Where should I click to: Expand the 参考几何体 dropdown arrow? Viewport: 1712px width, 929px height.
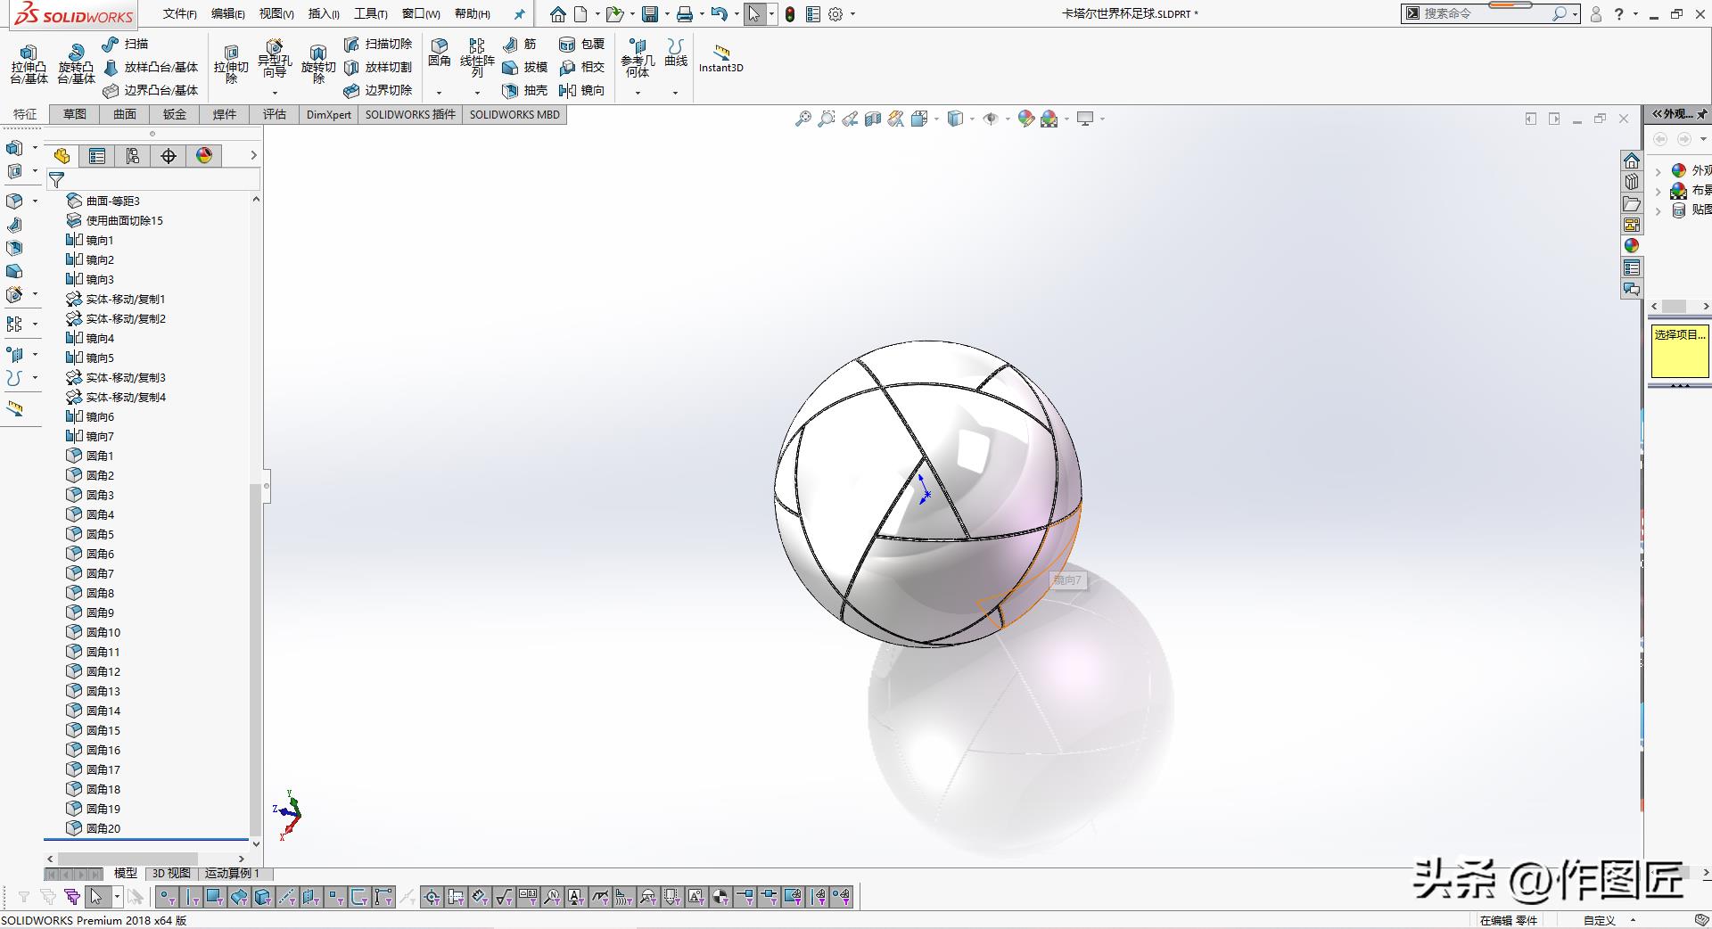[638, 93]
